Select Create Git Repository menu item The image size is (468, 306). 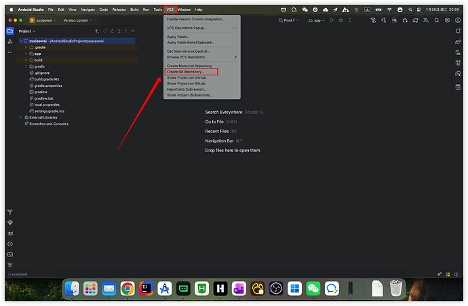191,71
